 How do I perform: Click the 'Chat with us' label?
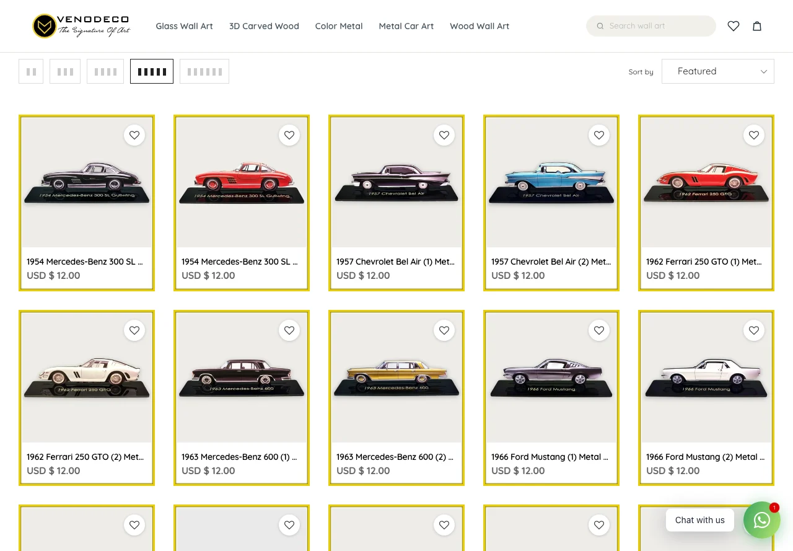700,520
